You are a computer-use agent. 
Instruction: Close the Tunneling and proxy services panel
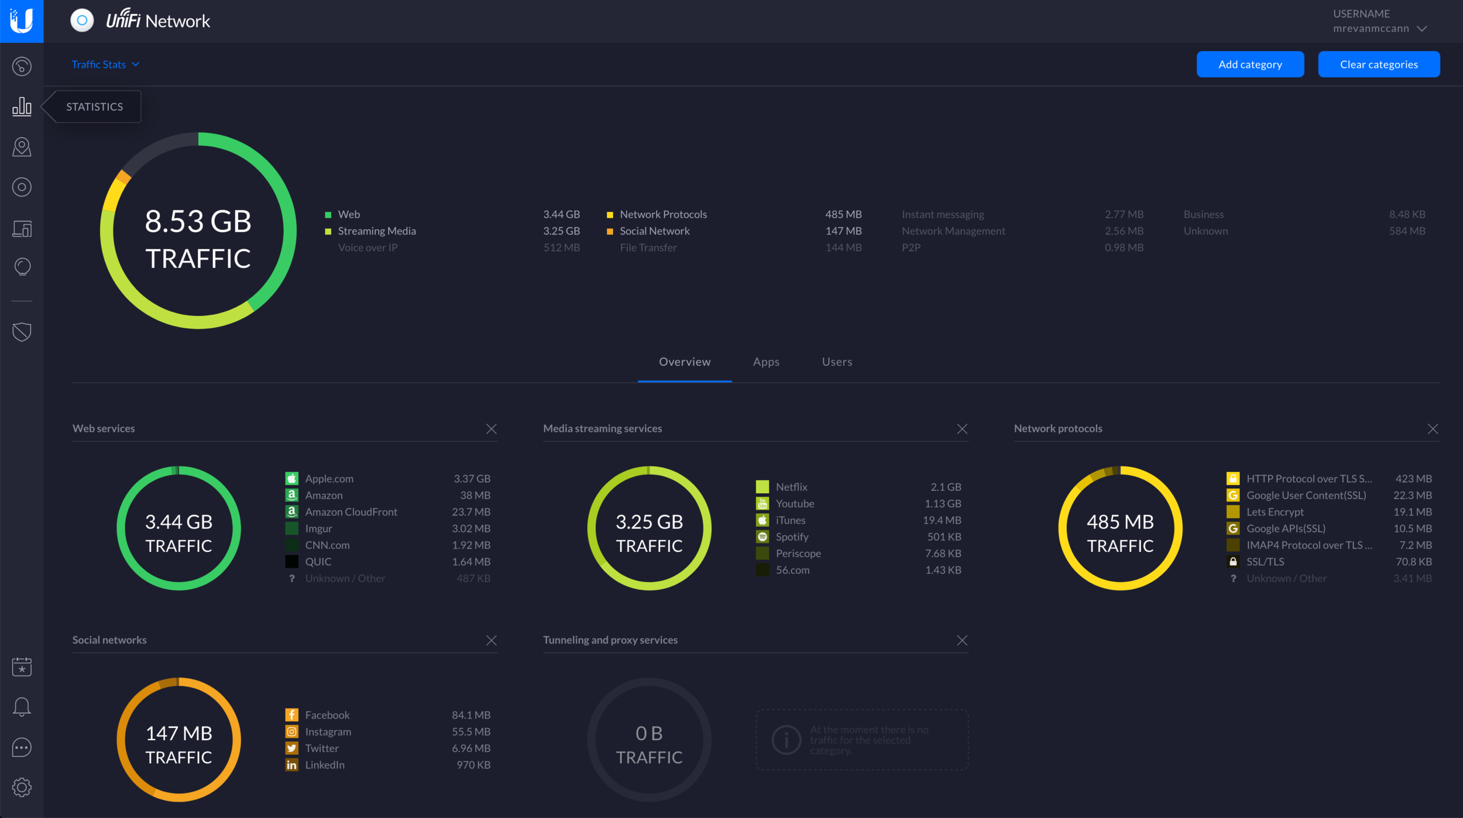tap(962, 640)
